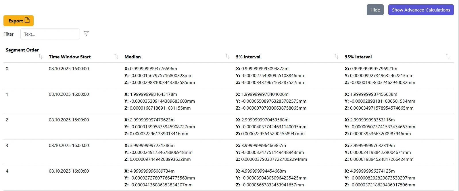This screenshot has width=459, height=191.
Task: Click the sort arrows for 95% interval
Action: 447,56
